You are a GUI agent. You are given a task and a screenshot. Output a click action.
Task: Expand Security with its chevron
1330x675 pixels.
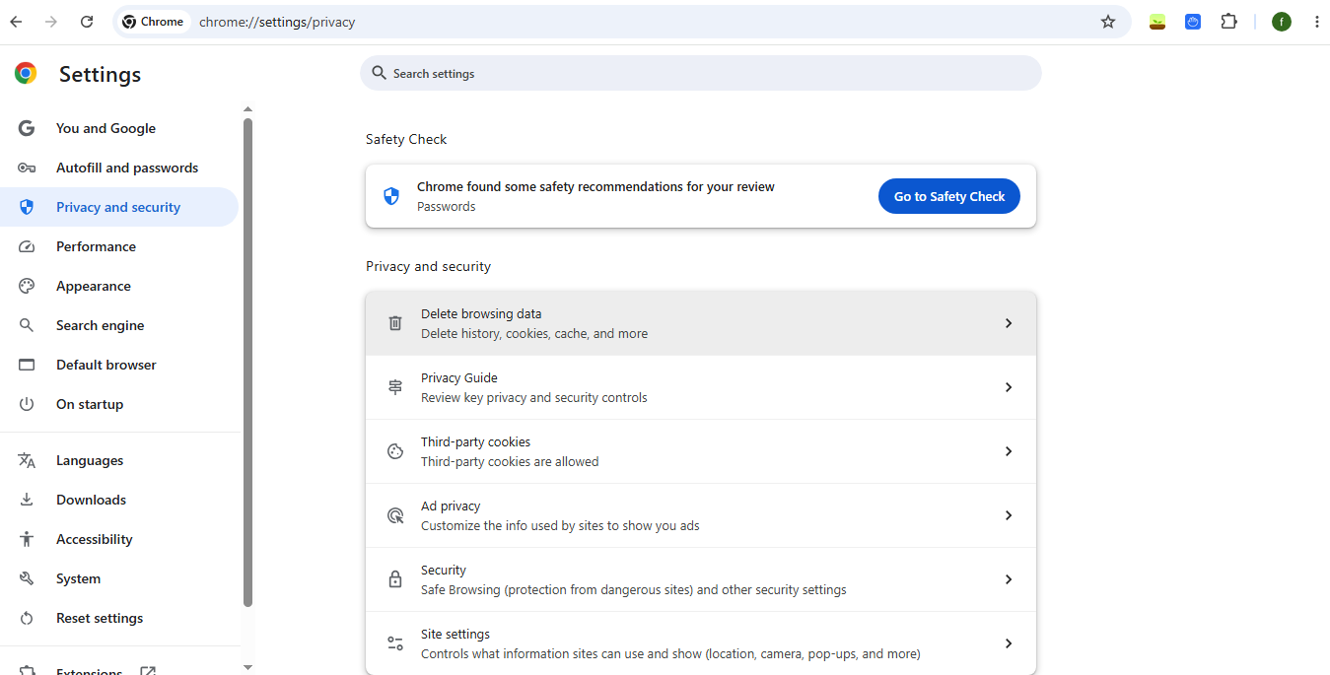[1009, 579]
